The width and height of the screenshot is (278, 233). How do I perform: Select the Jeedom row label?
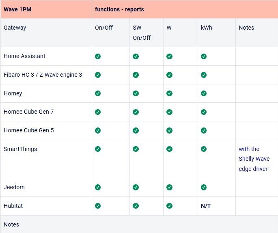pos(14,187)
